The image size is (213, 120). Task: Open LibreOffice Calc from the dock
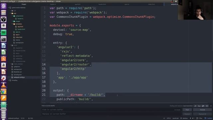4,52
